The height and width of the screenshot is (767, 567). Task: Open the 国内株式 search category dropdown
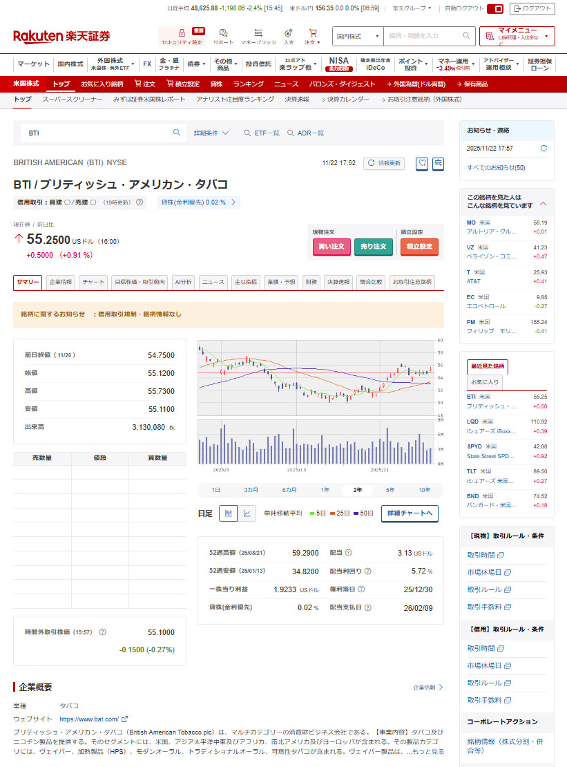click(x=358, y=36)
